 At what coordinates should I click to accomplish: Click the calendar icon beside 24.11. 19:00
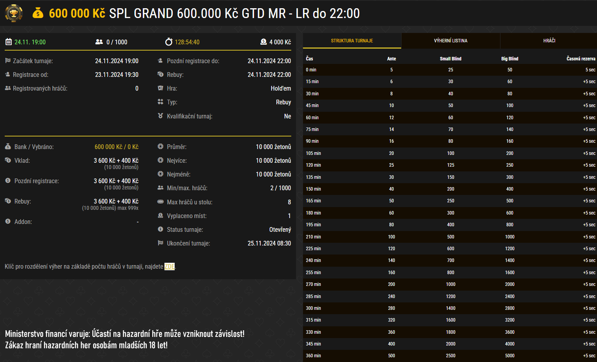pos(9,42)
